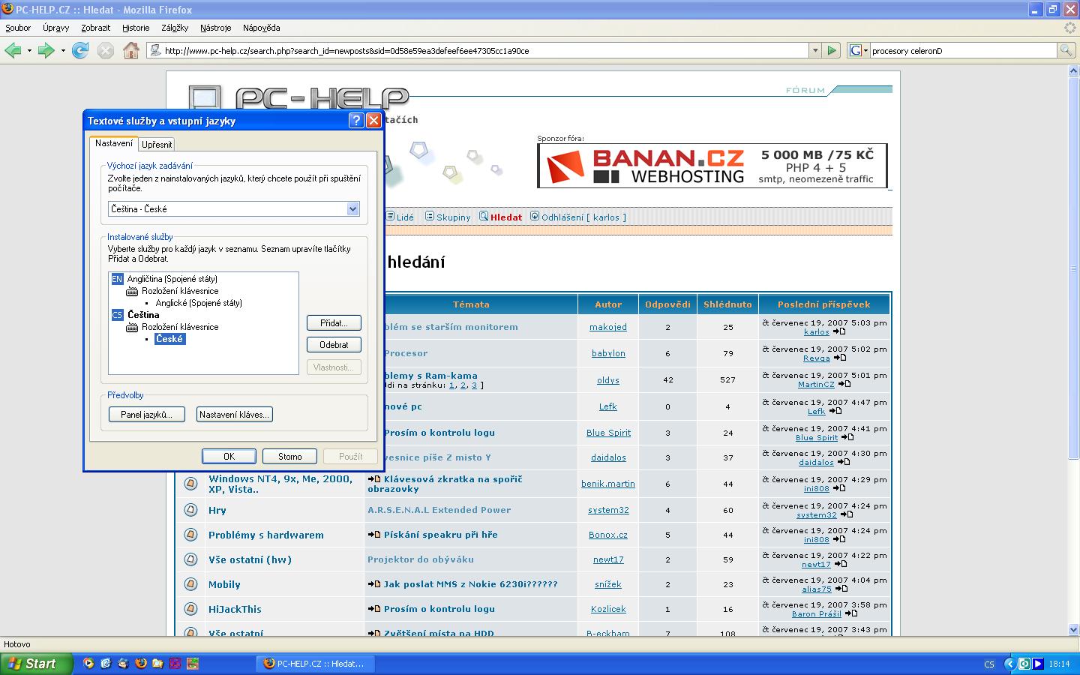
Task: Open the Panel jazyků... settings
Action: [x=147, y=415]
